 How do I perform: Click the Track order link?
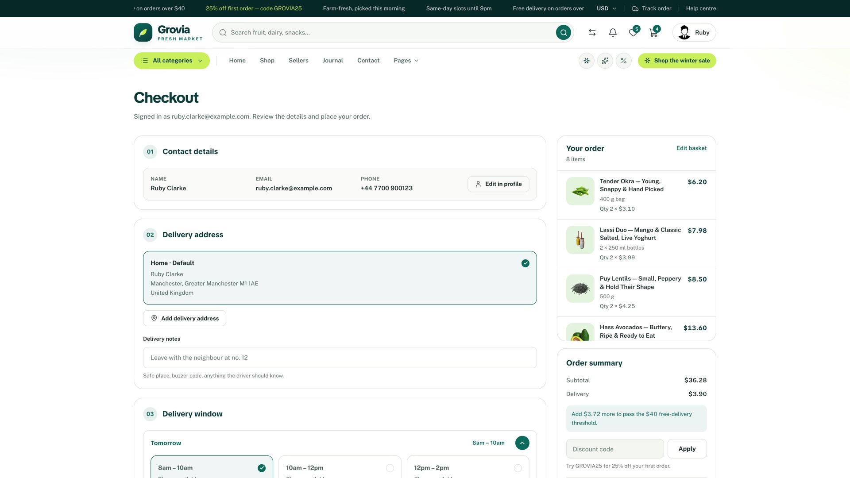pos(652,8)
